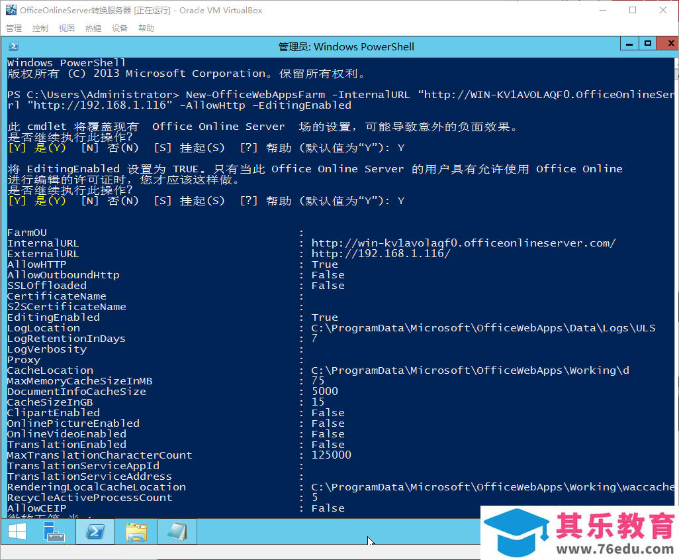Open Server Manager from taskbar

pyautogui.click(x=54, y=532)
